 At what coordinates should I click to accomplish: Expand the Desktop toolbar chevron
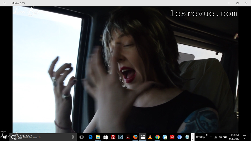coord(207,135)
